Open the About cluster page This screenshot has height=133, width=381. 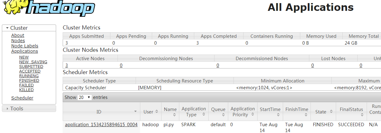coord(18,35)
